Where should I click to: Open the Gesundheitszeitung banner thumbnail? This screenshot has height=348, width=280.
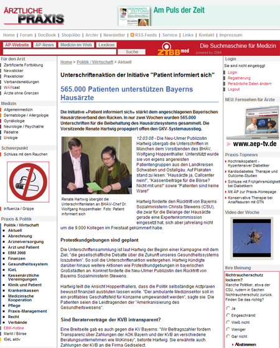pyautogui.click(x=134, y=16)
